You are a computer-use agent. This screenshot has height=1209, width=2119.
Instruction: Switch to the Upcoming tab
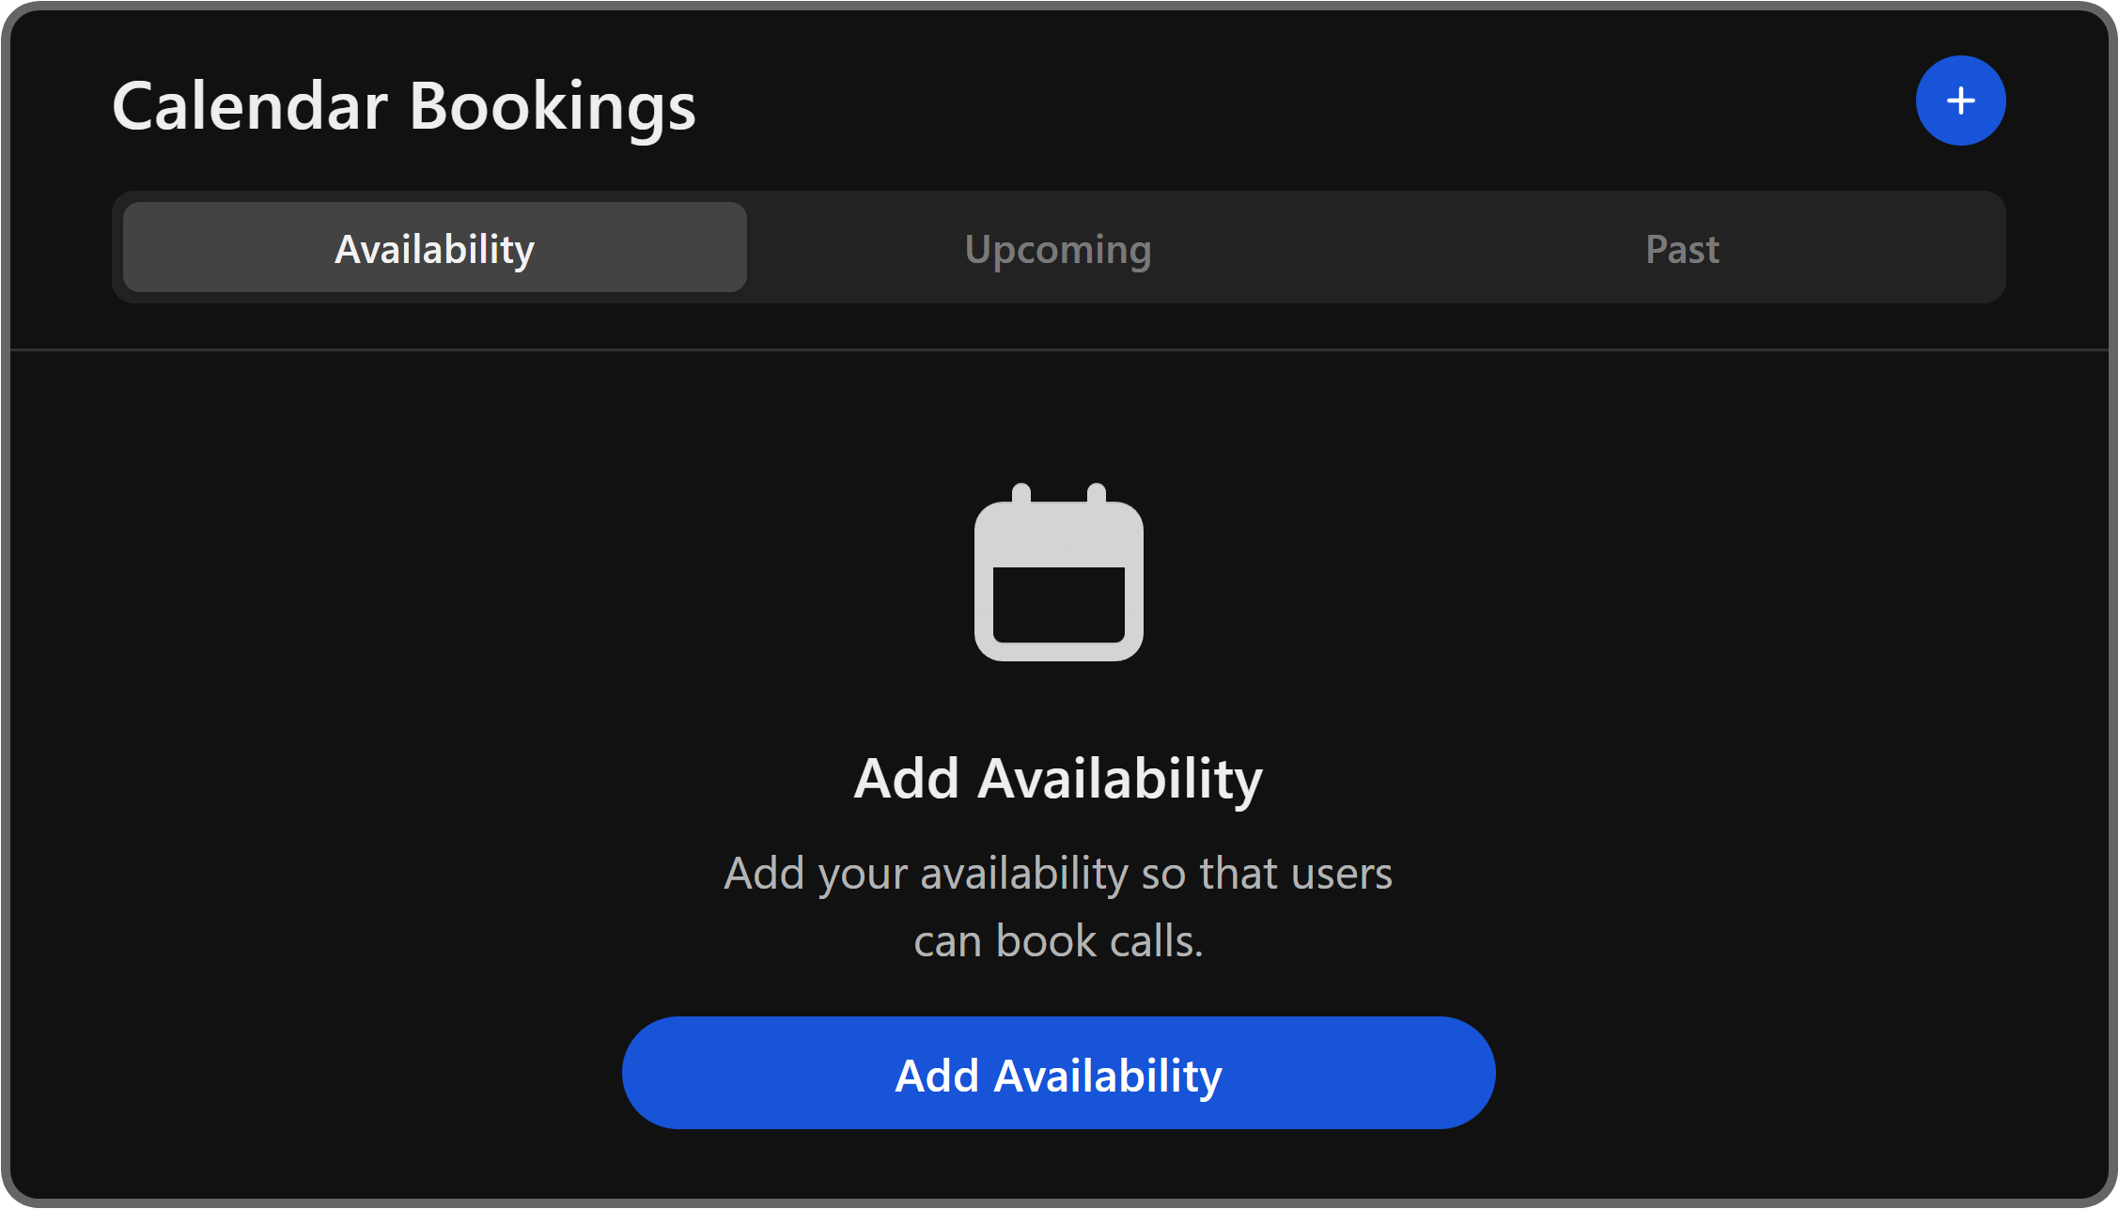pyautogui.click(x=1058, y=249)
